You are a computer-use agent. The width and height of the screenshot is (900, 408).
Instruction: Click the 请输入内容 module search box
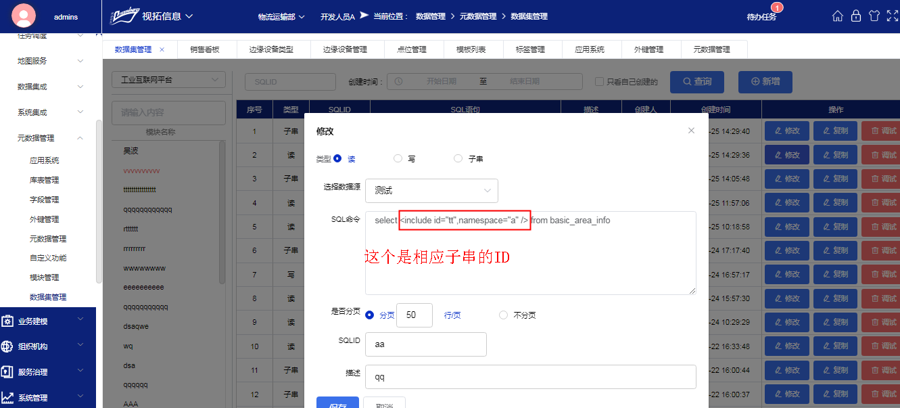168,112
